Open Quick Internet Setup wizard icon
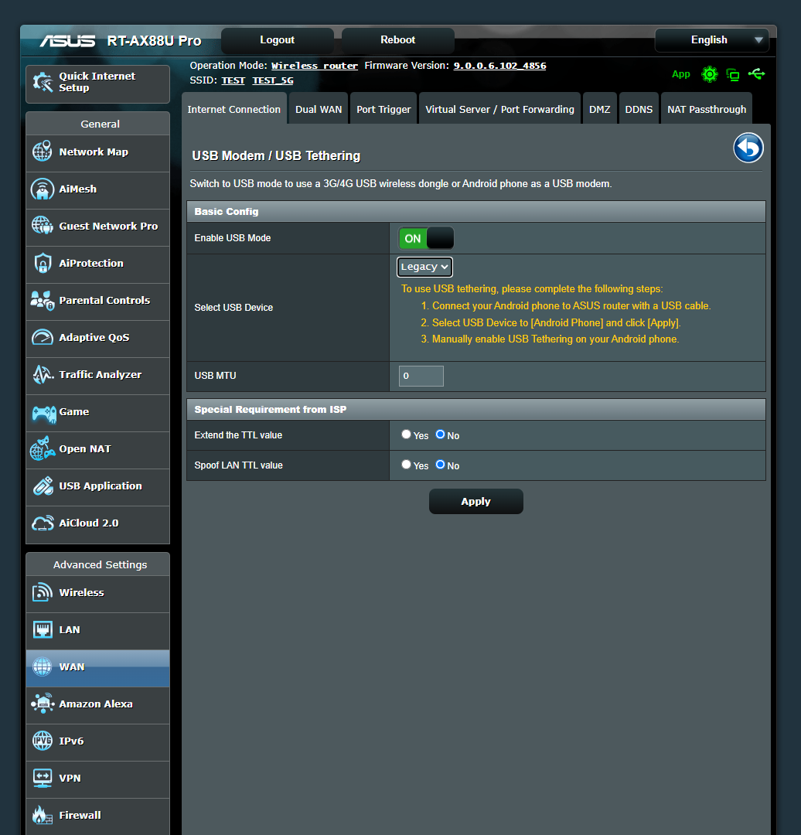The width and height of the screenshot is (801, 835). (x=43, y=82)
